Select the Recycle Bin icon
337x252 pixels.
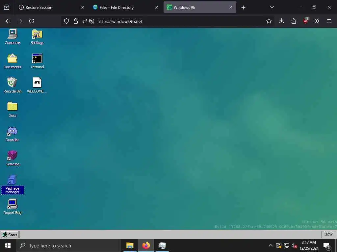[12, 85]
